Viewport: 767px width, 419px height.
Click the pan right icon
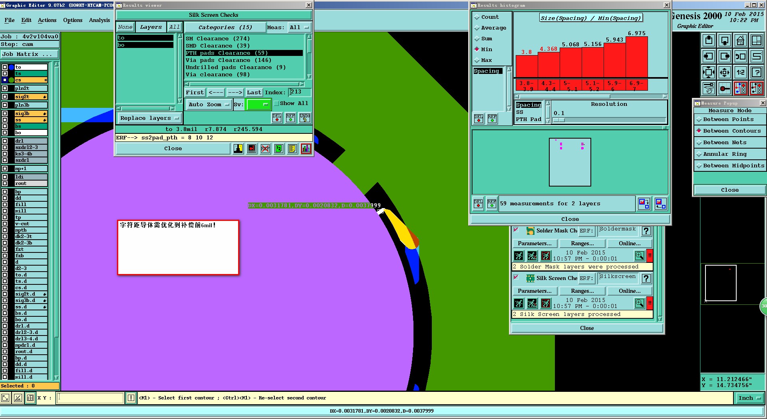[x=725, y=56]
